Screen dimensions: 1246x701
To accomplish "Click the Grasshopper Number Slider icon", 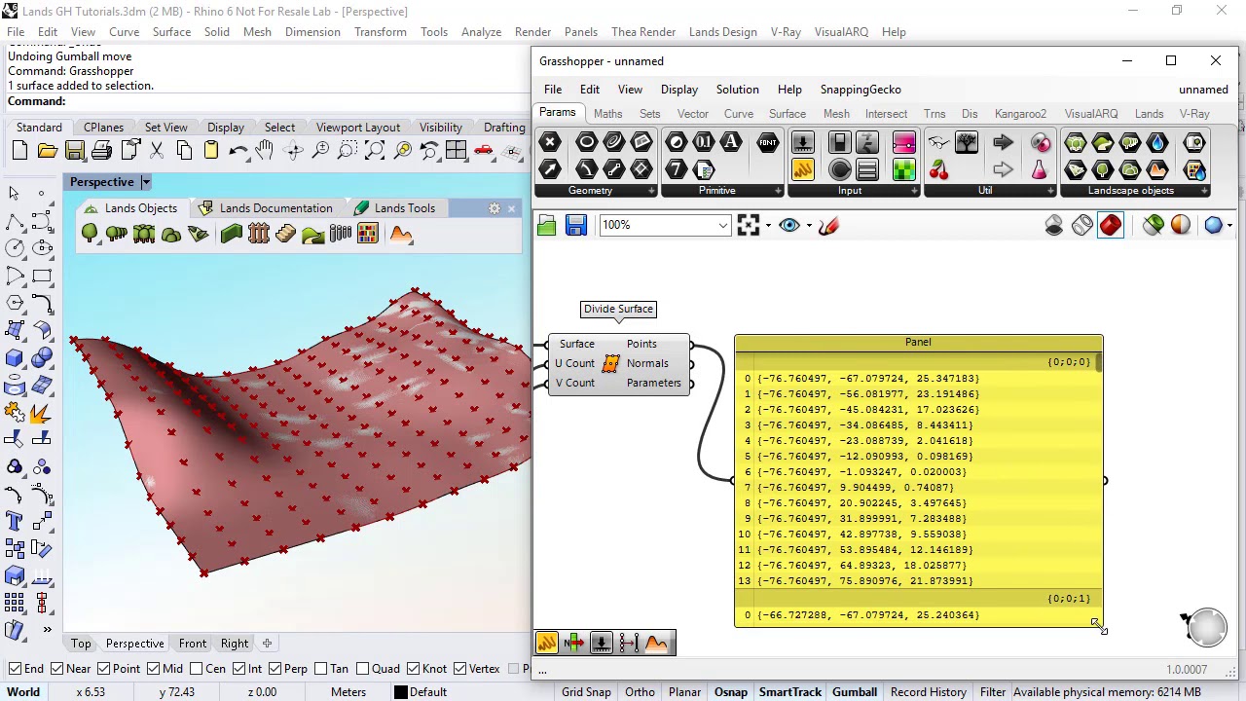I will [x=803, y=143].
